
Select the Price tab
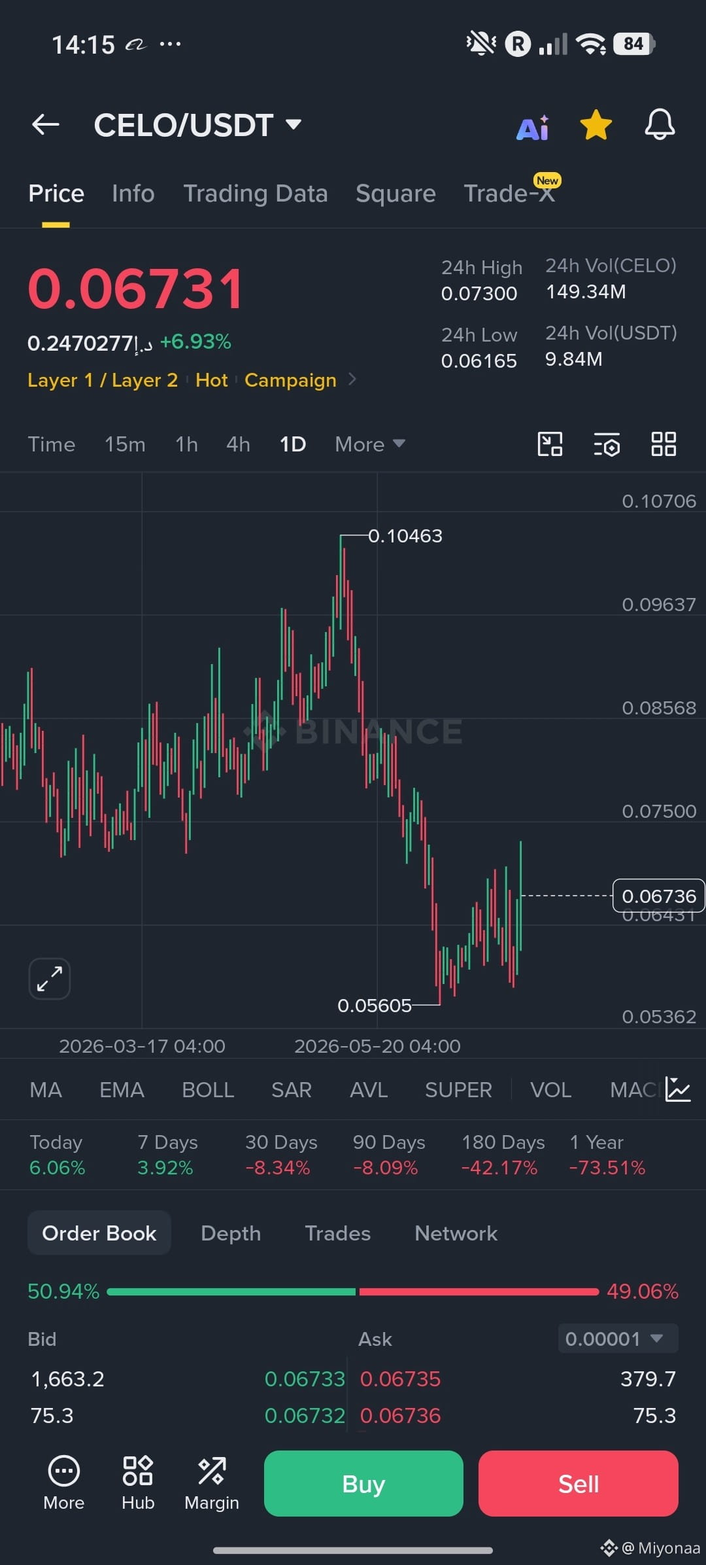point(56,194)
